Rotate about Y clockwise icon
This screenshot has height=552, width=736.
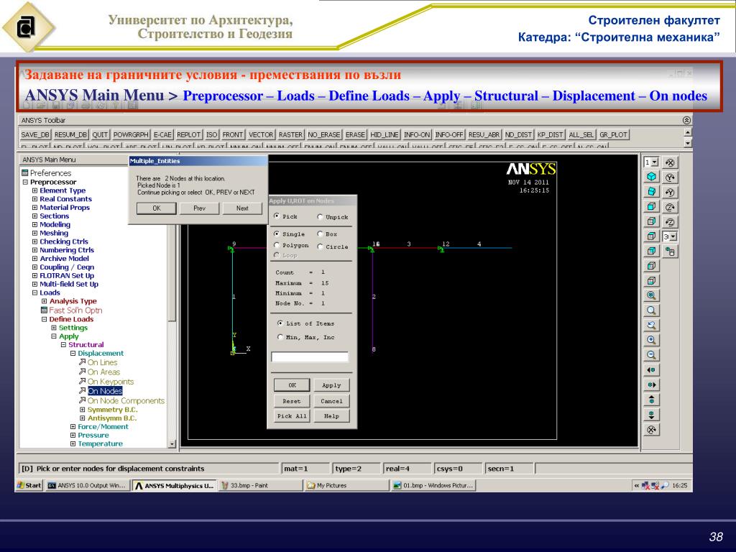pos(671,177)
